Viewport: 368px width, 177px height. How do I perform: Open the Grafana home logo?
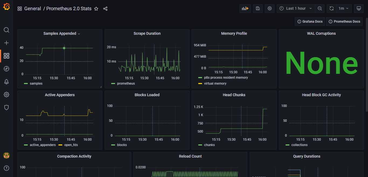click(x=6, y=7)
